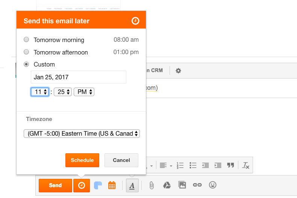Click the insert link icon

point(197,185)
